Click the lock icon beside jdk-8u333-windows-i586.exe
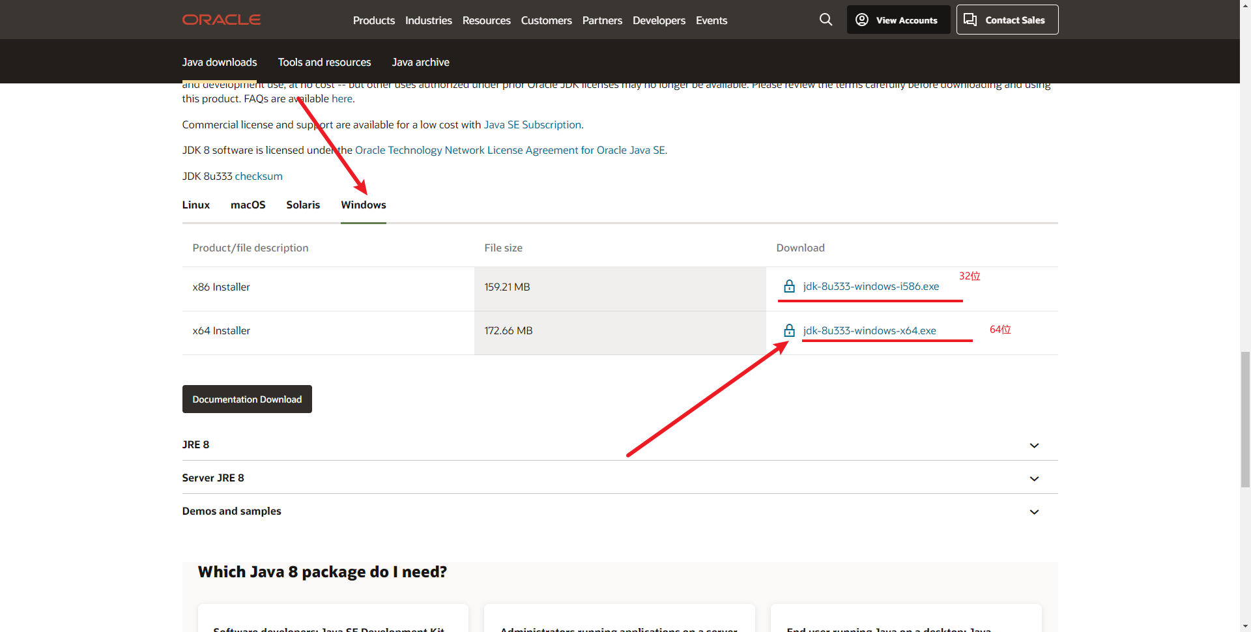 (x=789, y=286)
